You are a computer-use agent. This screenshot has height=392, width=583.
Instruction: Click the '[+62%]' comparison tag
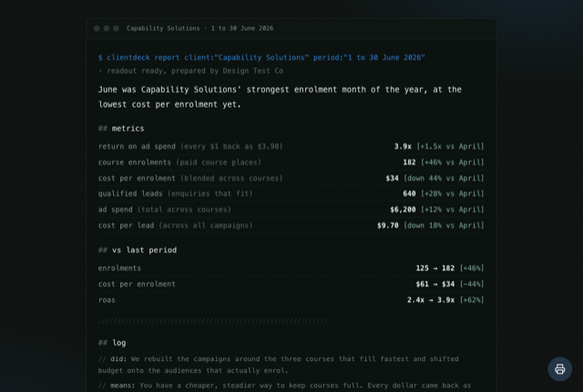[472, 300]
